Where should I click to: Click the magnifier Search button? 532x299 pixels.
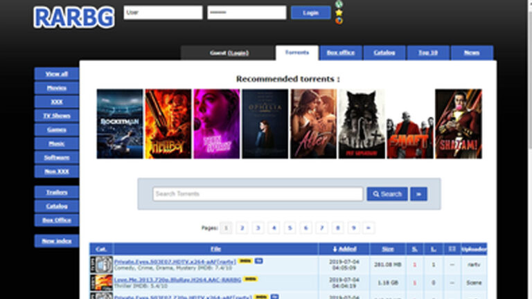(x=387, y=194)
